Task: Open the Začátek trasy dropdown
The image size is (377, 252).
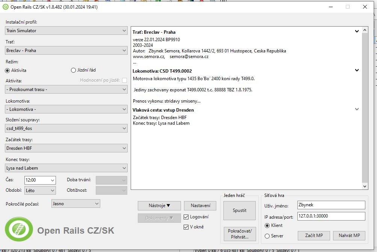Action: tap(66, 148)
